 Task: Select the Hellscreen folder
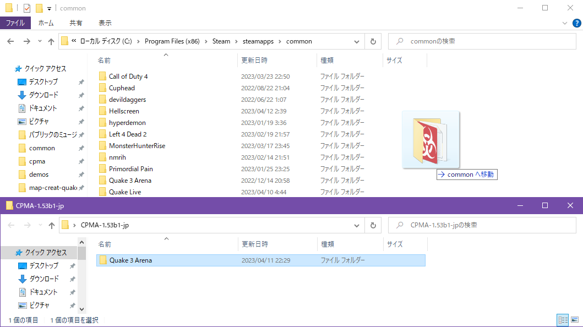124,111
